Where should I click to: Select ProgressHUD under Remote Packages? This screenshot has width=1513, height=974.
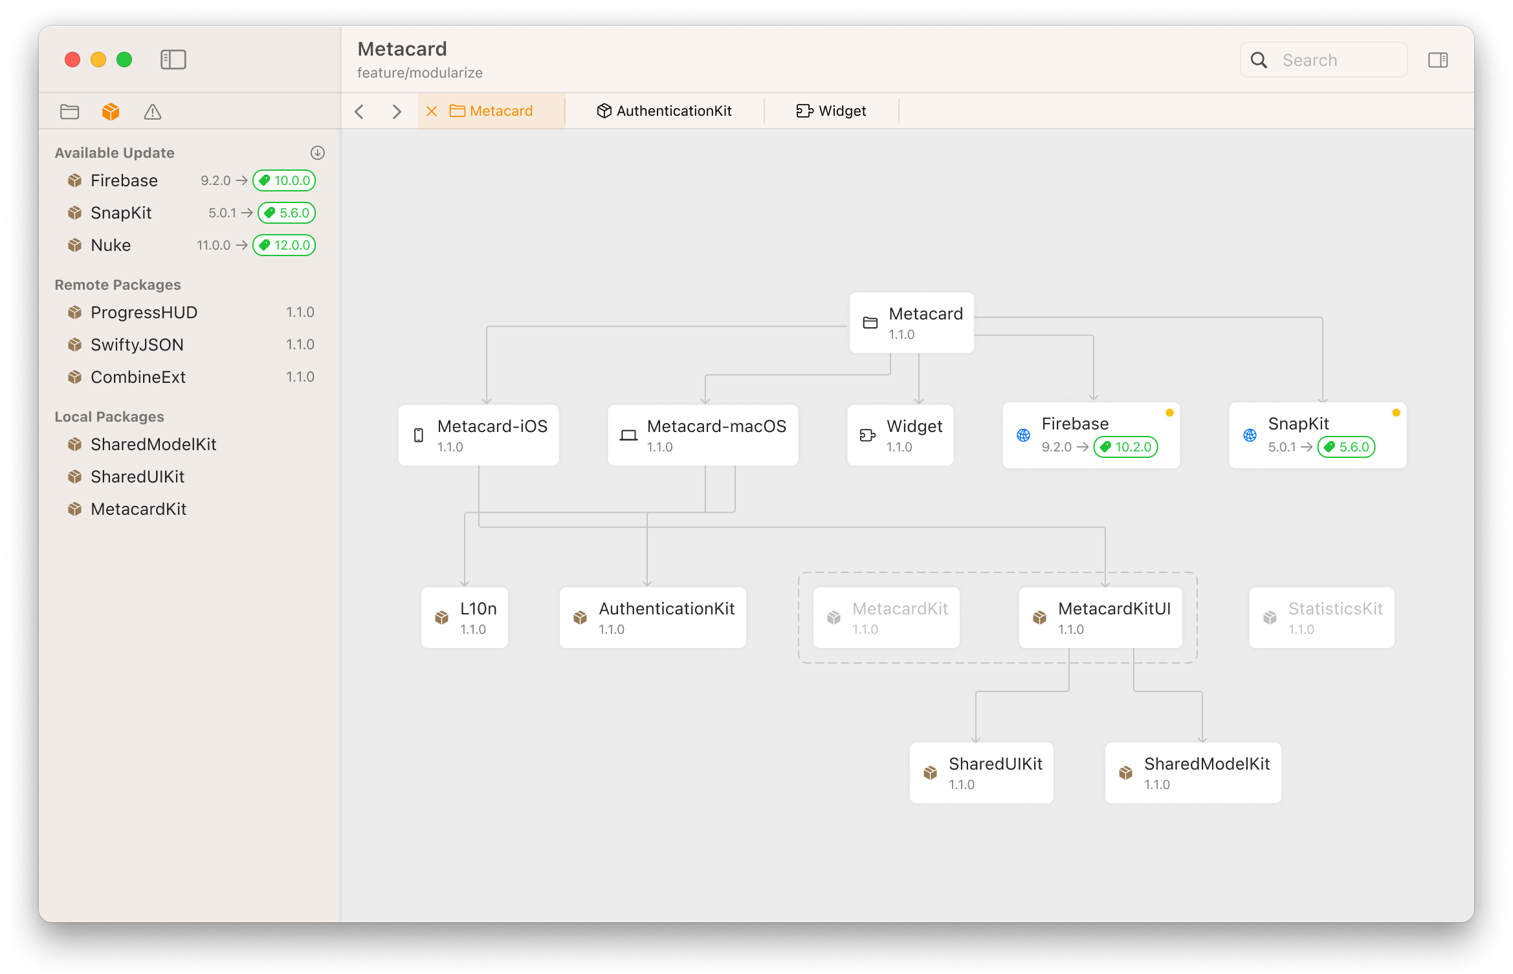pos(144,312)
